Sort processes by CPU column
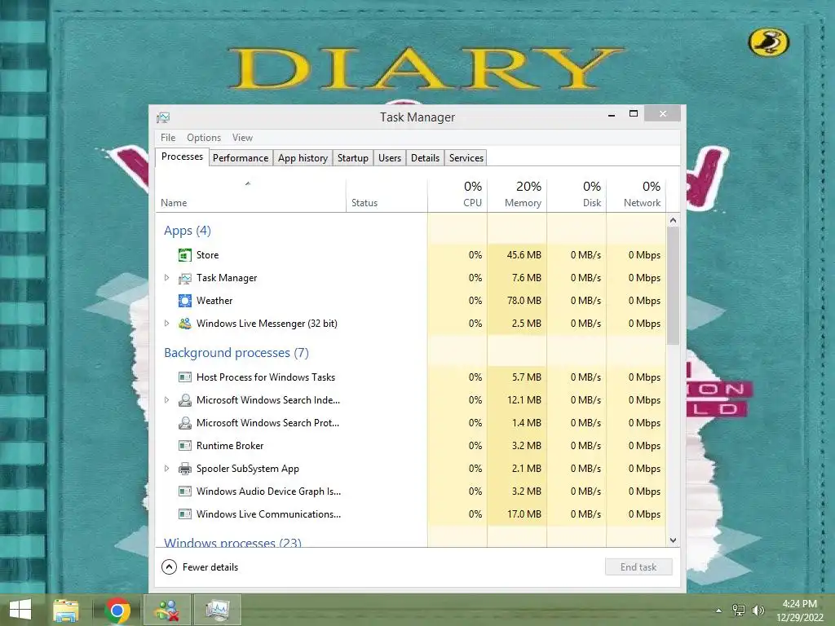 pos(457,196)
